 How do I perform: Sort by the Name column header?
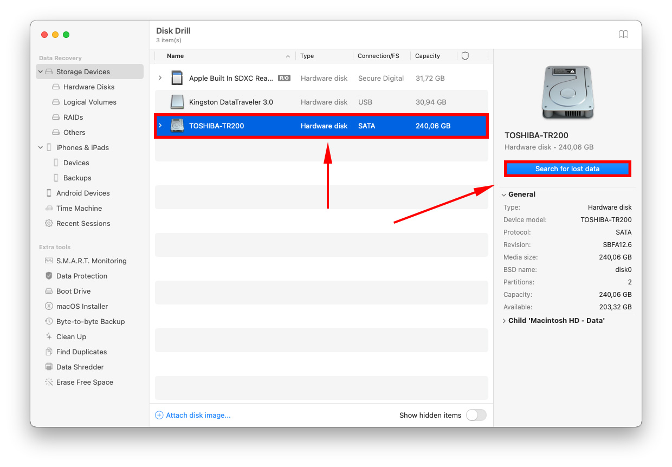[x=175, y=56]
